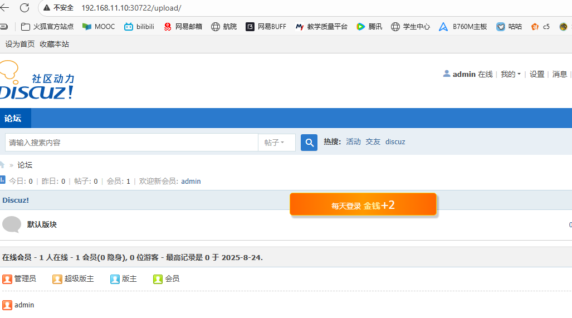Open the new member admin link
The image size is (572, 318).
pyautogui.click(x=191, y=181)
